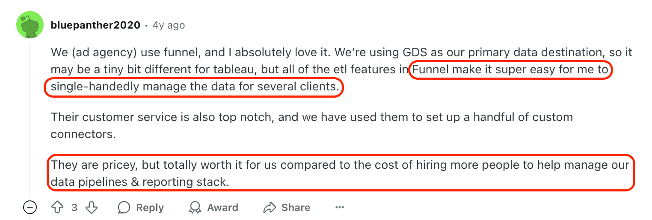This screenshot has height=220, width=652.
Task: Click the green Reddit avatar image
Action: click(x=30, y=25)
